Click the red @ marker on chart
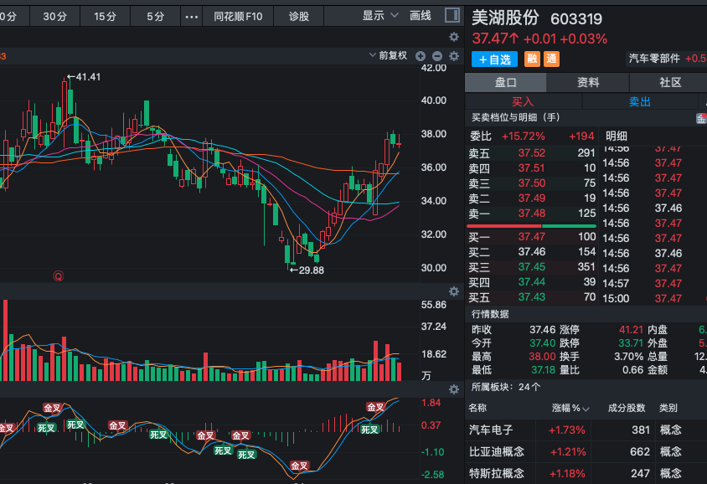Viewport: 707px width, 484px height. (x=58, y=275)
